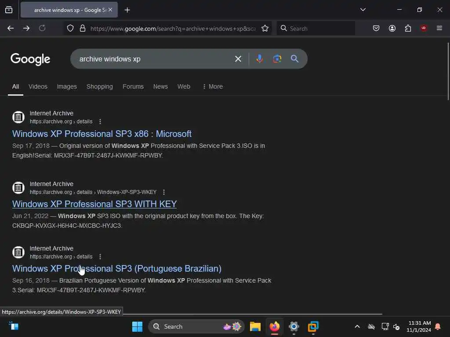Switch to the Forums tab

point(133,86)
